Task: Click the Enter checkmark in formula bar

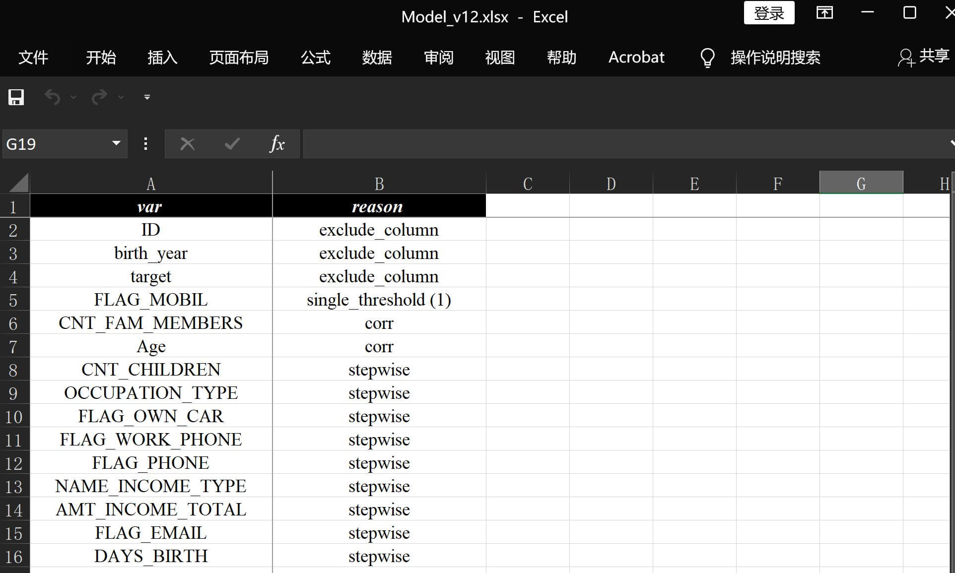Action: click(232, 144)
